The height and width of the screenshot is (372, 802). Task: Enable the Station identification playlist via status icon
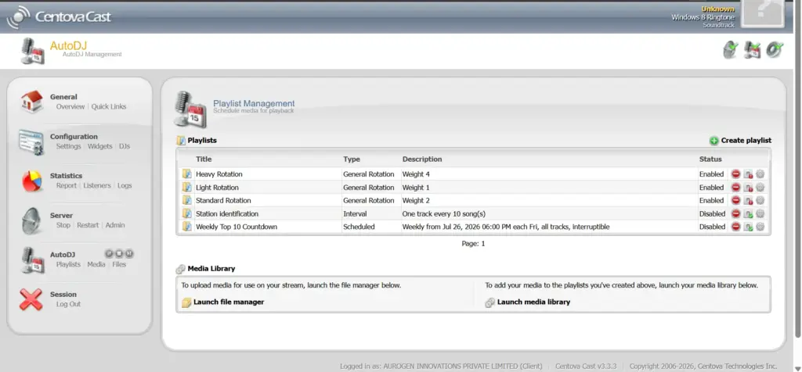[x=748, y=214]
